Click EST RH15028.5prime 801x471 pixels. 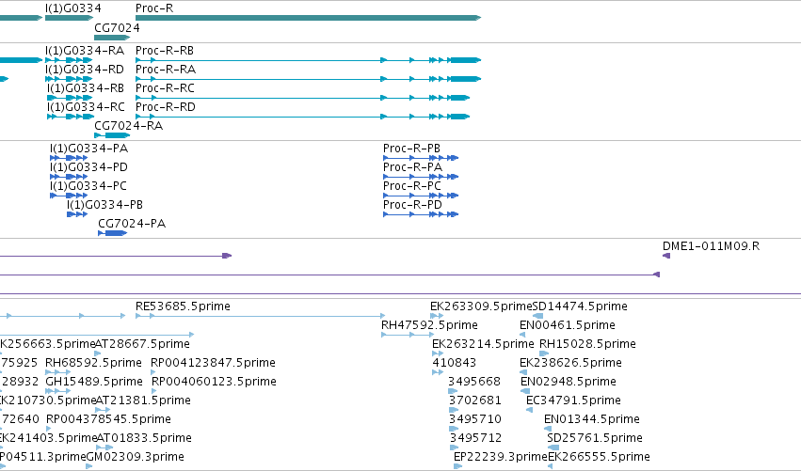click(544, 354)
